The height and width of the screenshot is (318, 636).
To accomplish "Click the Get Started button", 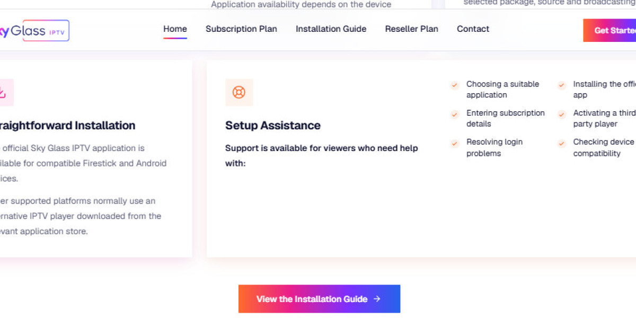I will [609, 30].
